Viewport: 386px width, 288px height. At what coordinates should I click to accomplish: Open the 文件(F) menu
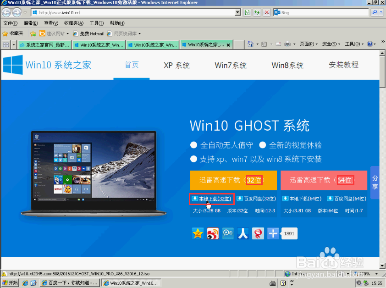[11, 23]
